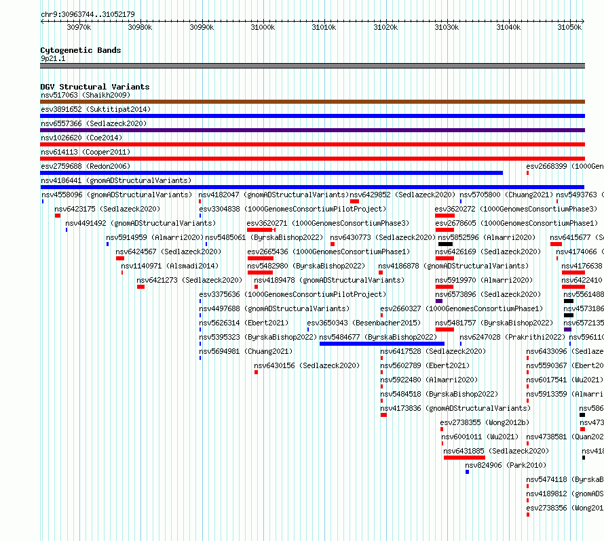
Task: Click the red esv3620271 variant bar
Action: pos(261,230)
